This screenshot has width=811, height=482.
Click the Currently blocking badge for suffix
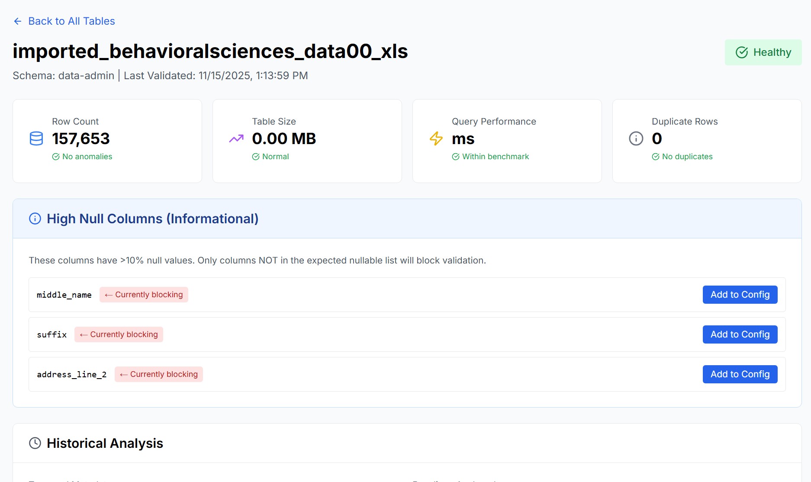pyautogui.click(x=119, y=334)
